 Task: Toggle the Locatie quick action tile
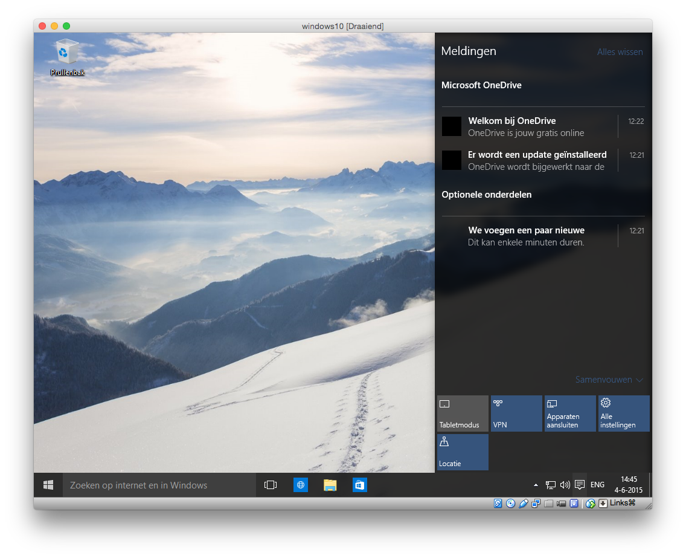(x=463, y=452)
